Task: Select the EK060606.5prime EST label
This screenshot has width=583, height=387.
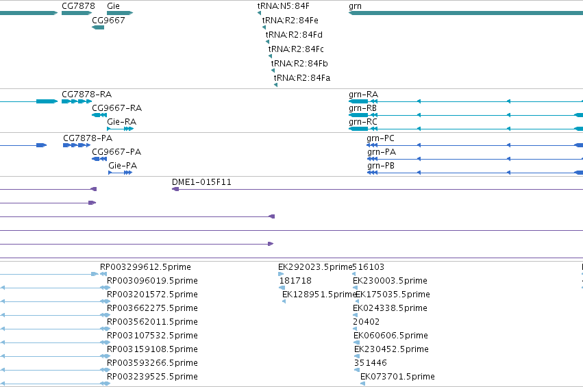Action: (390, 336)
